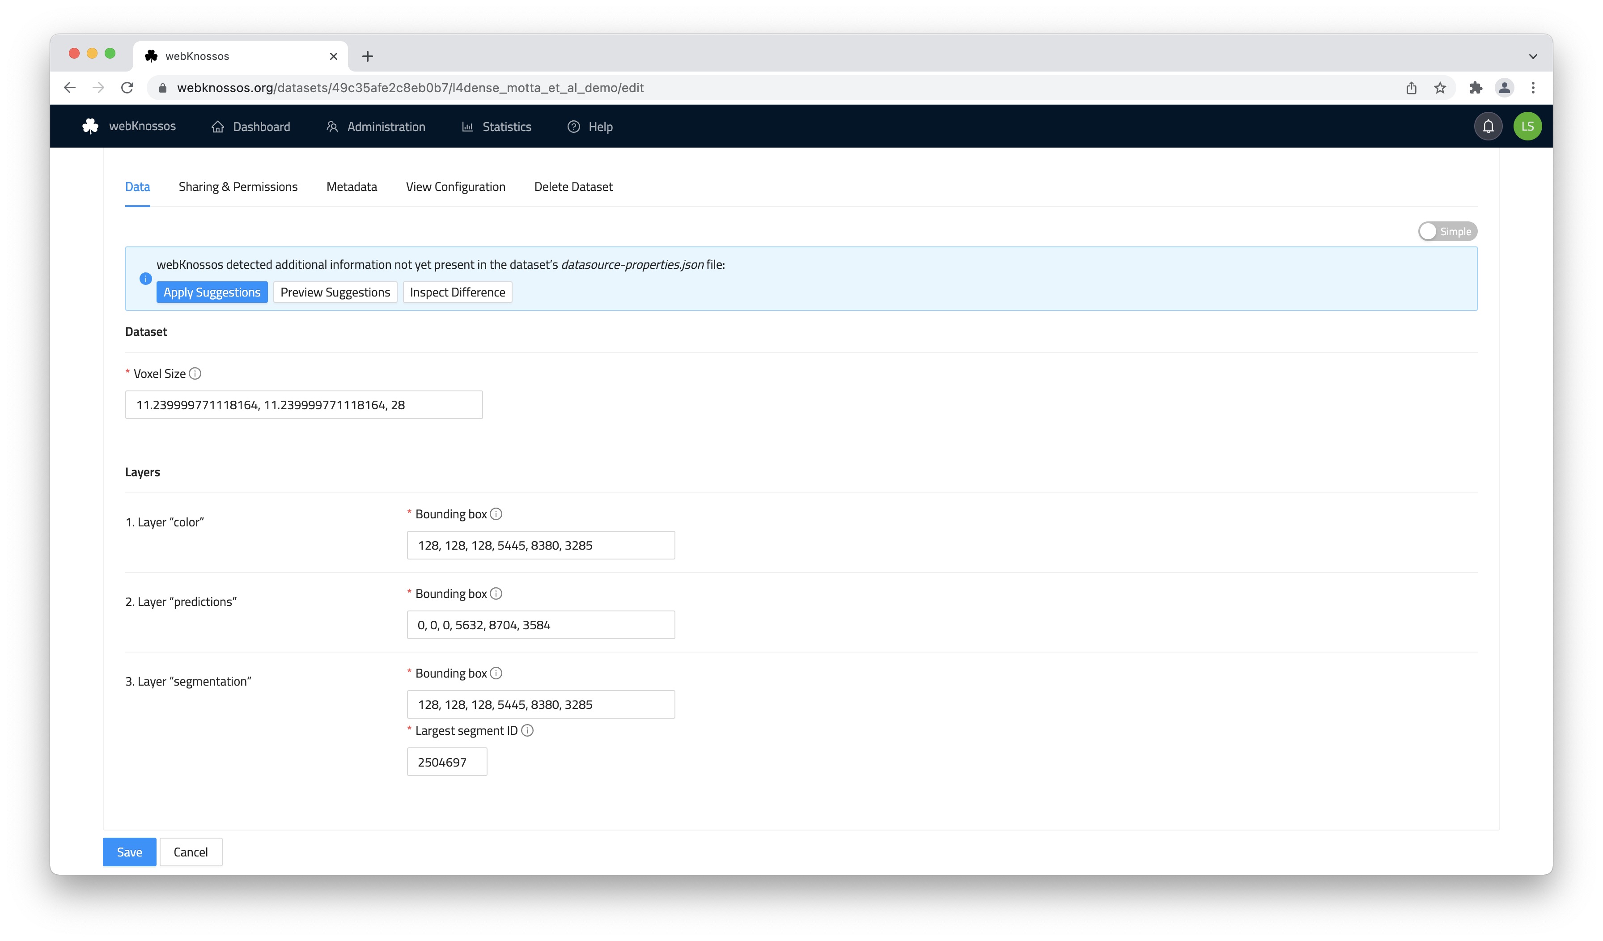The width and height of the screenshot is (1603, 941).
Task: Click browser back arrow
Action: (x=69, y=88)
